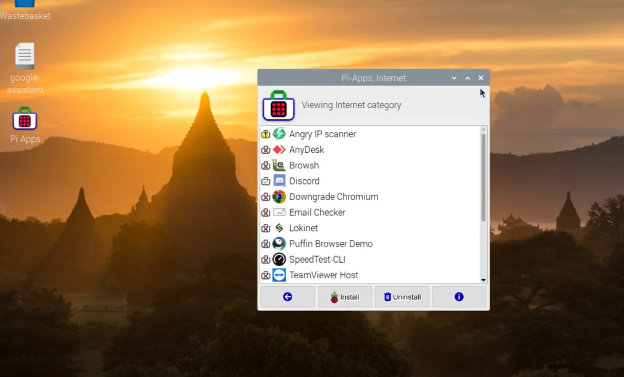Viewport: 624px width, 377px height.
Task: Click the Lokinet icon
Action: (280, 228)
